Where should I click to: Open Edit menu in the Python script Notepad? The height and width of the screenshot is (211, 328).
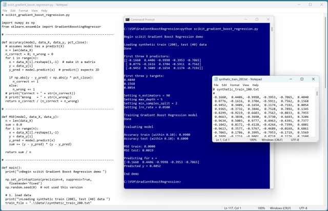(x=14, y=10)
